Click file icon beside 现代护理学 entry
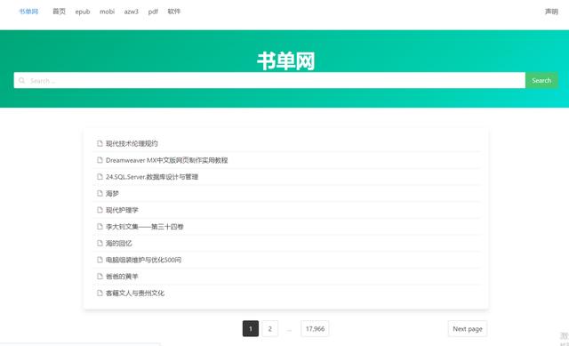Image resolution: width=569 pixels, height=346 pixels. coord(100,210)
